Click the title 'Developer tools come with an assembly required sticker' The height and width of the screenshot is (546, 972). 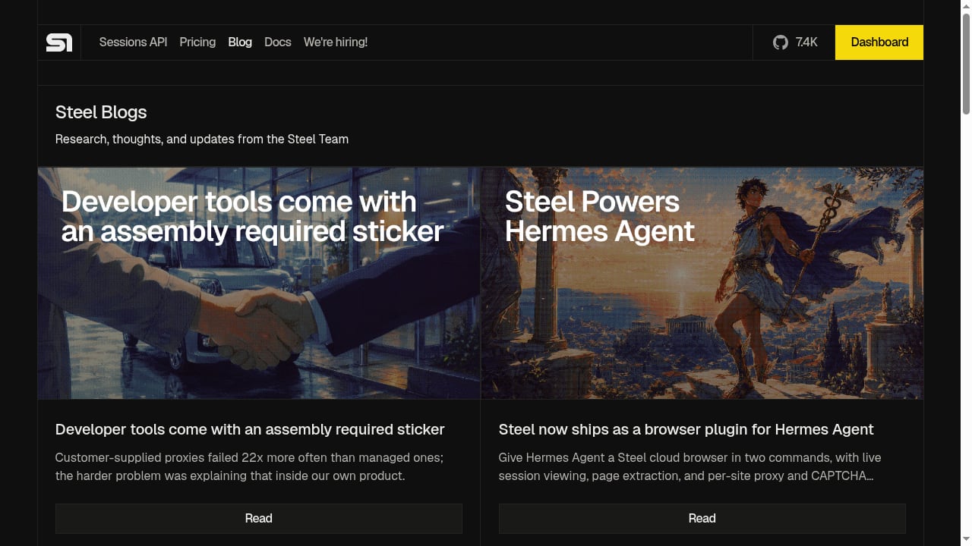pyautogui.click(x=250, y=429)
